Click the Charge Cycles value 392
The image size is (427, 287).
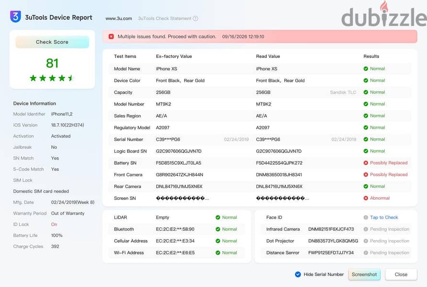[55, 246]
